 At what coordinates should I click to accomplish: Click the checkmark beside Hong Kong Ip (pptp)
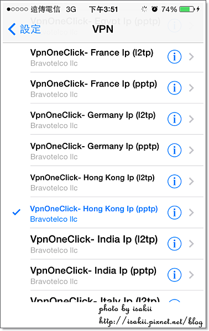coord(17,212)
